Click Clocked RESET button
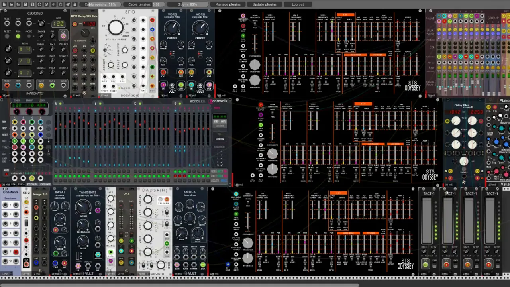 pos(7,37)
